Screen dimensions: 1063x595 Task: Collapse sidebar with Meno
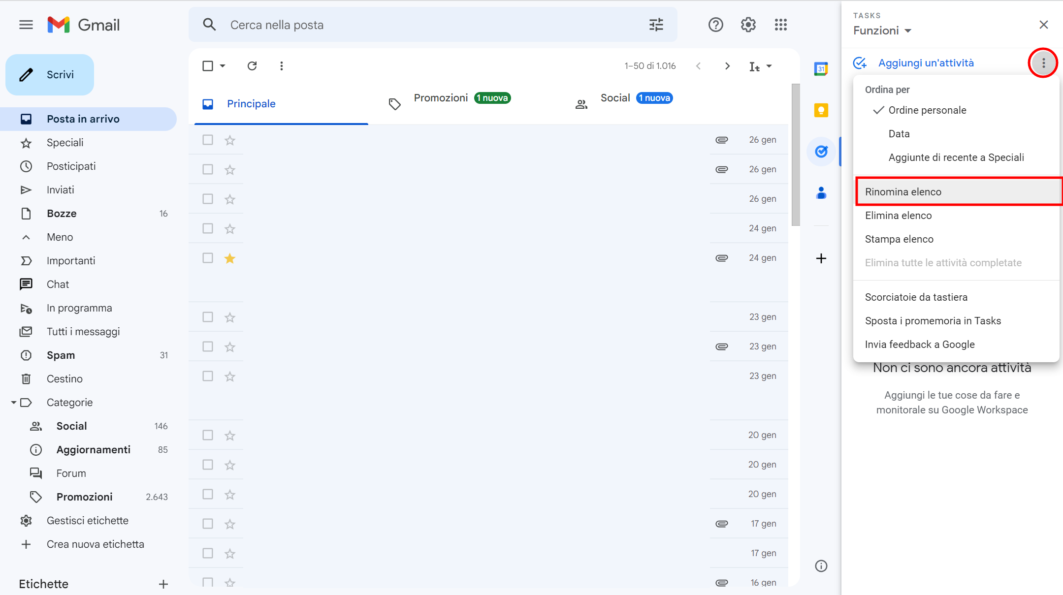[60, 237]
